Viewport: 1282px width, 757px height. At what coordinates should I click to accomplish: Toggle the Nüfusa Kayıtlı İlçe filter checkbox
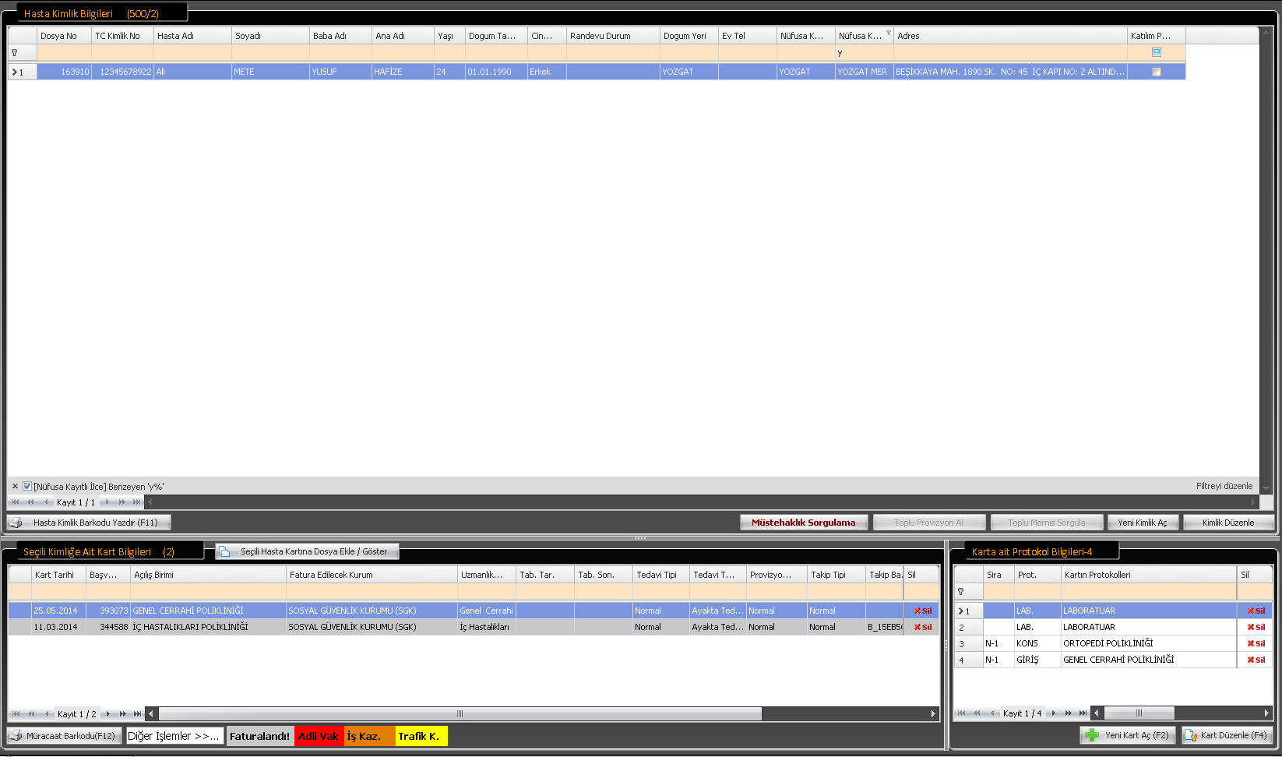click(27, 487)
